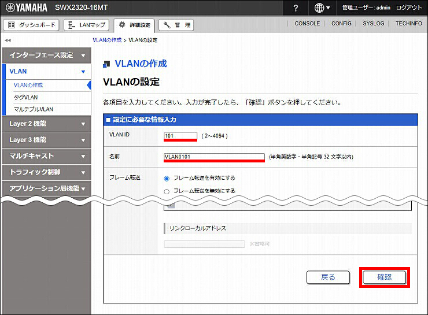Image resolution: width=428 pixels, height=315 pixels.
Task: Select フレーム転送を有効にする radio button
Action: (x=167, y=179)
